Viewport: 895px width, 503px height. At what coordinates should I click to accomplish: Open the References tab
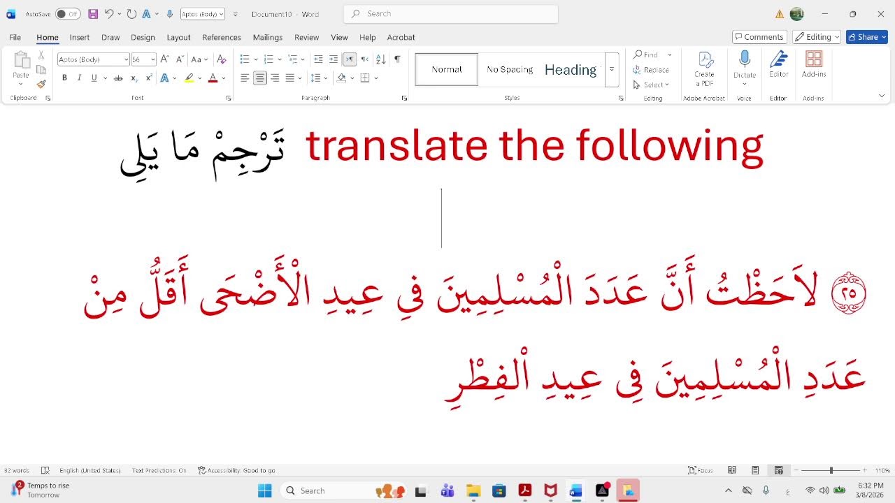(222, 37)
